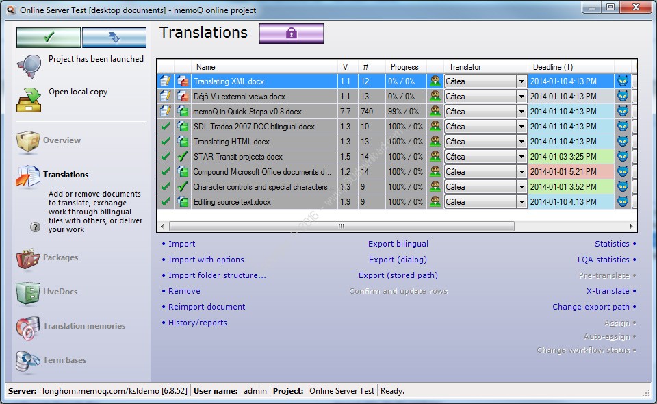The width and height of the screenshot is (657, 404).
Task: Click status icon for Translating XML.docx
Action: tap(166, 81)
